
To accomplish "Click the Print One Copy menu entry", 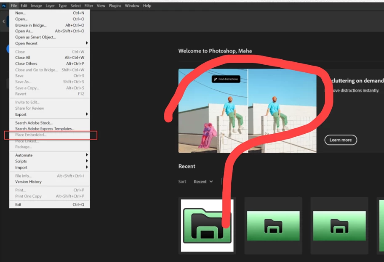I will 49,196.
